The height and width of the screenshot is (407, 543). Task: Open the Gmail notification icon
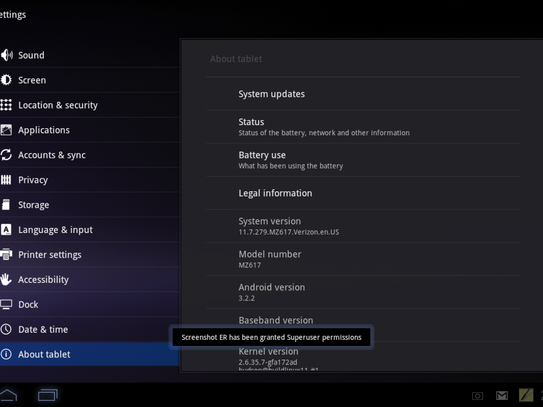point(502,395)
